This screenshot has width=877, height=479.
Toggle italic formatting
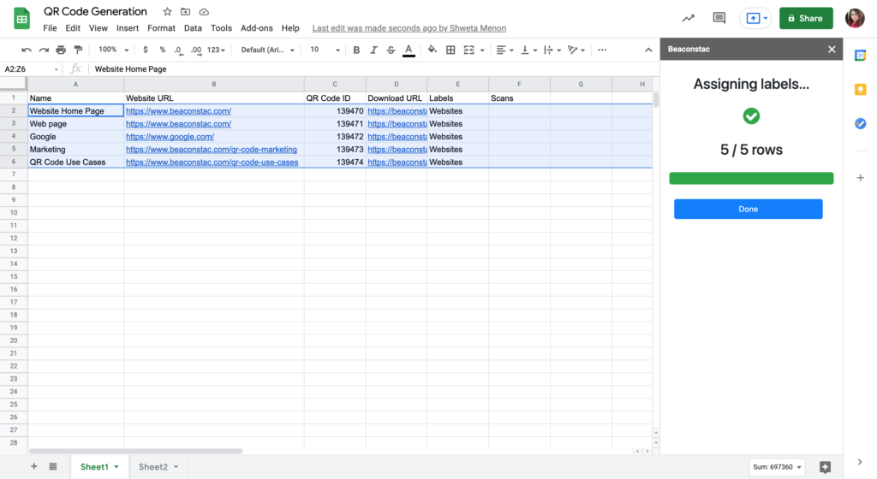[373, 50]
